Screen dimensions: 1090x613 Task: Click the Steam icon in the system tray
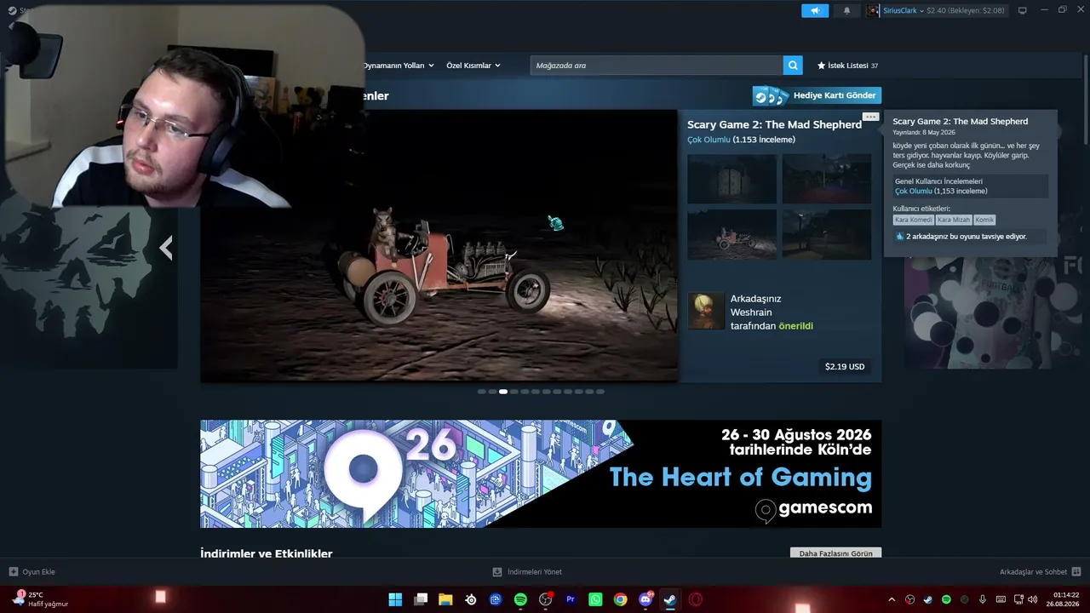928,599
